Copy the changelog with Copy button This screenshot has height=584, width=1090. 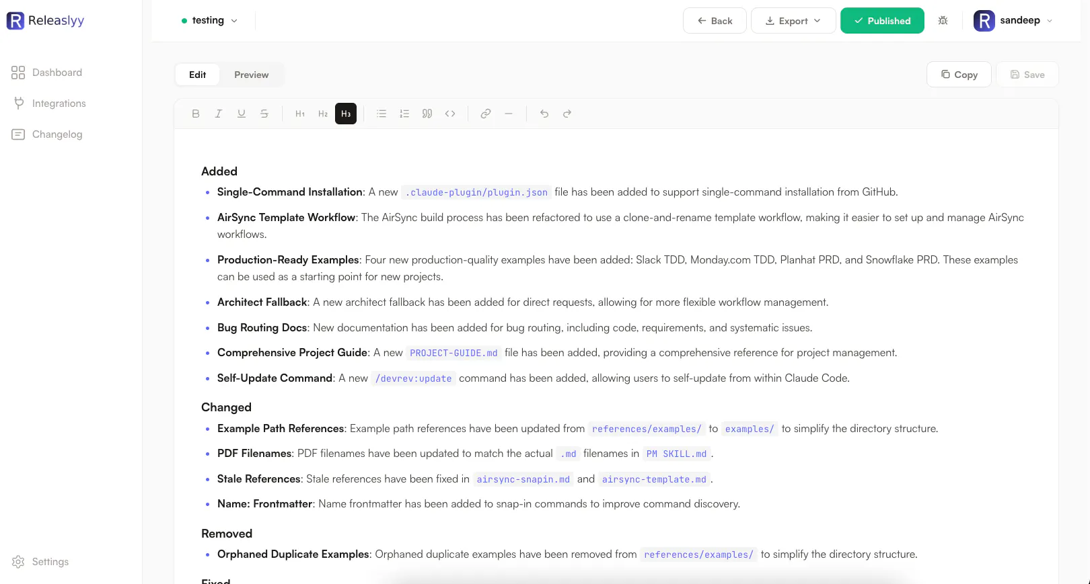coord(959,75)
